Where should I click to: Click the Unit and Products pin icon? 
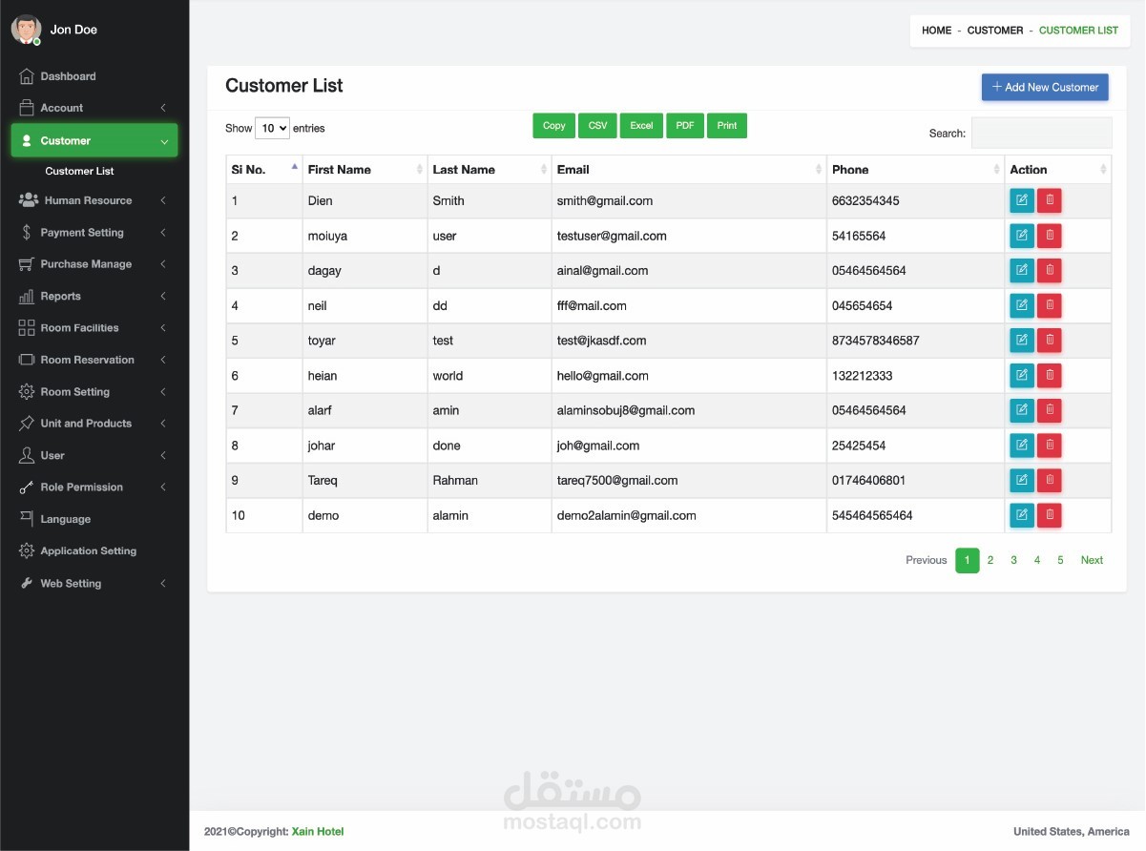coord(26,424)
